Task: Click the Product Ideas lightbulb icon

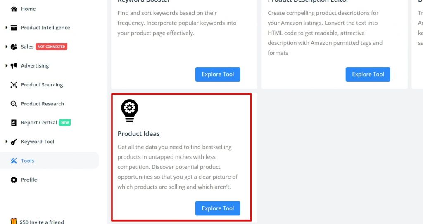Action: (x=129, y=110)
